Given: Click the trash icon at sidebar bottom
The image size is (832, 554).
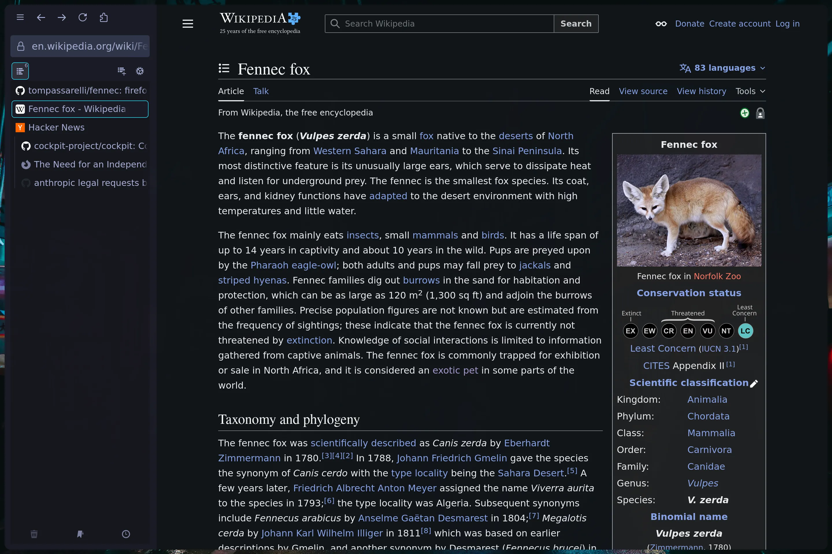Looking at the screenshot, I should tap(34, 534).
